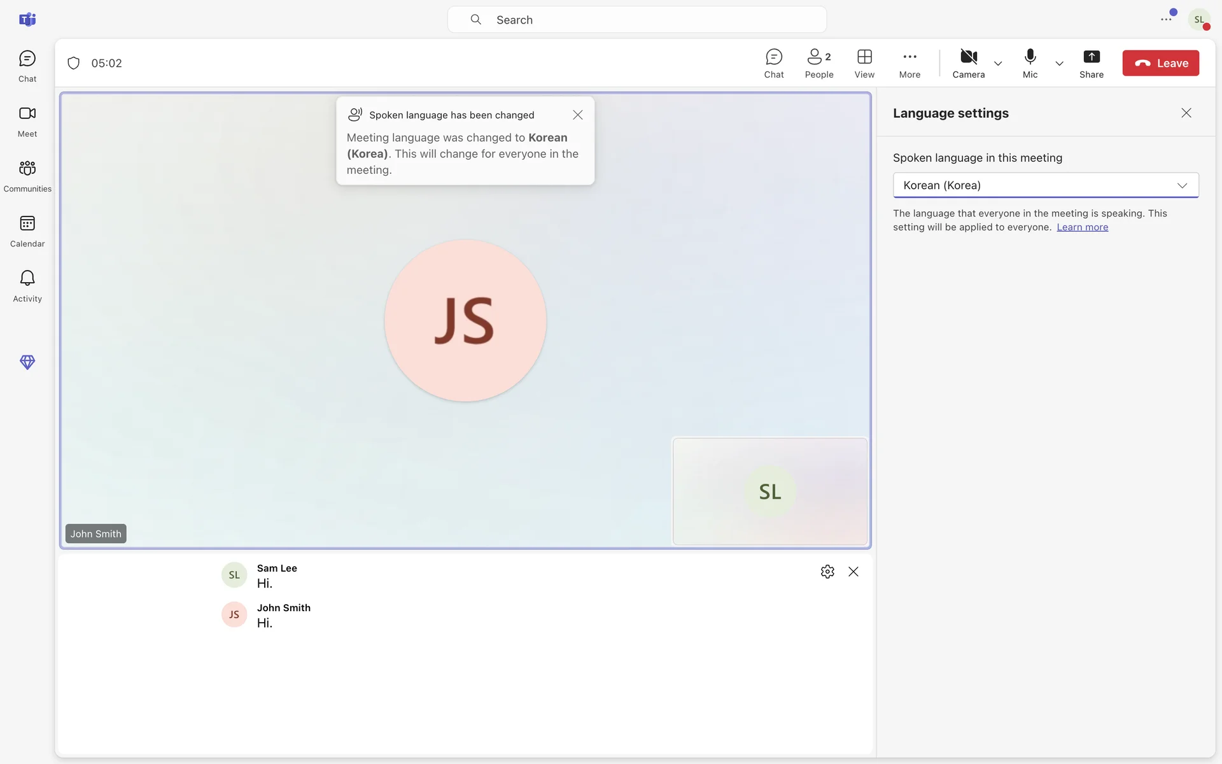Click the Learn more link
Image resolution: width=1222 pixels, height=764 pixels.
[x=1082, y=227]
